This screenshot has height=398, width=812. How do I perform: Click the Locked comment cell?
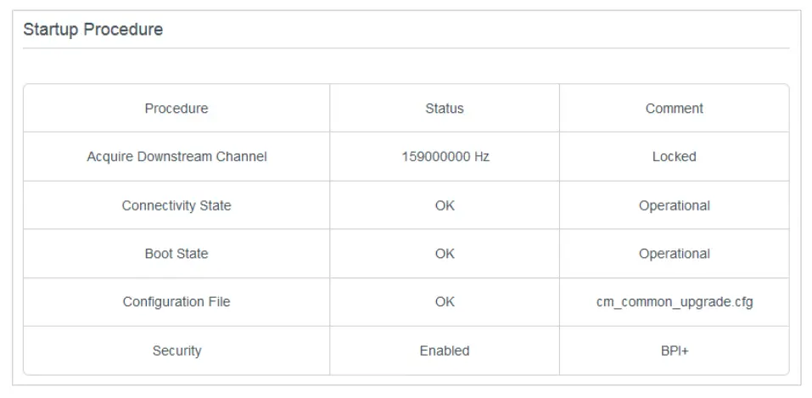point(675,157)
